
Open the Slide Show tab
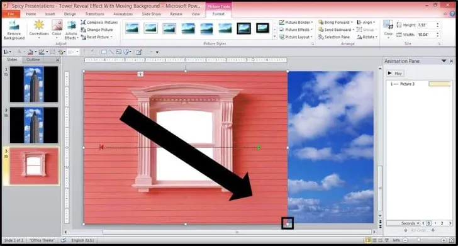(151, 14)
